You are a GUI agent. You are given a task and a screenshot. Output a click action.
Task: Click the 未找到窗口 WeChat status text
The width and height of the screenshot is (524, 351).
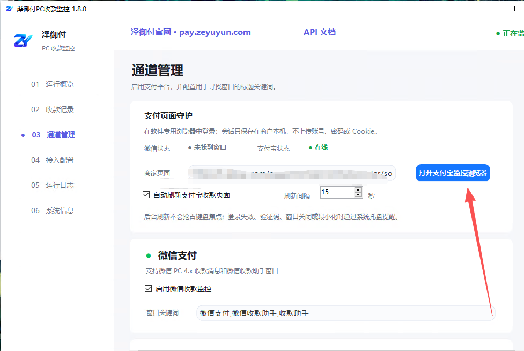pos(210,148)
